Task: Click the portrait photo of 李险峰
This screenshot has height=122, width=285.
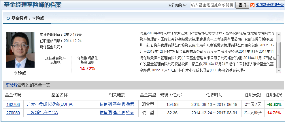Action: (x=20, y=49)
